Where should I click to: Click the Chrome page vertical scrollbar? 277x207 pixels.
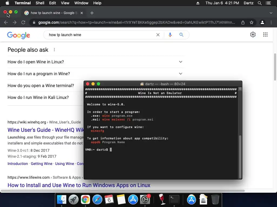point(275,67)
